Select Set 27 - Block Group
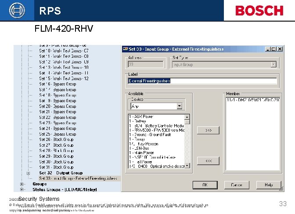Screen dimensions: 295x214 (56, 145)
